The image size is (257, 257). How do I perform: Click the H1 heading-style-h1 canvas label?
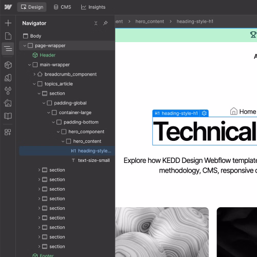tap(176, 113)
